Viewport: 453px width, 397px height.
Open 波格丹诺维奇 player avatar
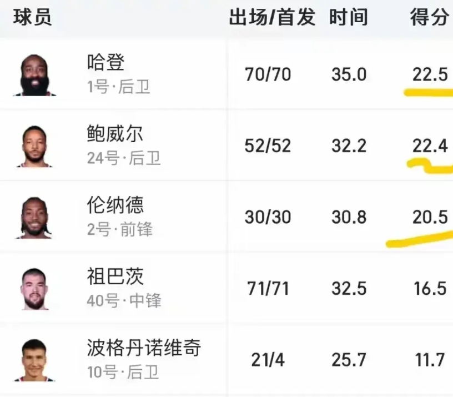pyautogui.click(x=34, y=360)
